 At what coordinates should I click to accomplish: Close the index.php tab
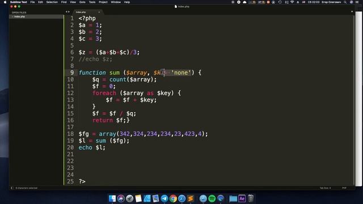click(x=99, y=12)
